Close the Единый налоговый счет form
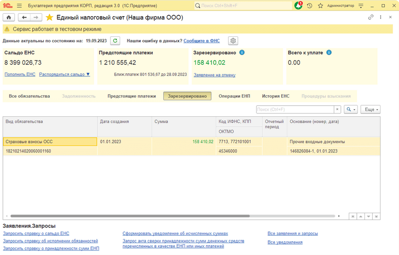The width and height of the screenshot is (399, 255). pyautogui.click(x=390, y=17)
